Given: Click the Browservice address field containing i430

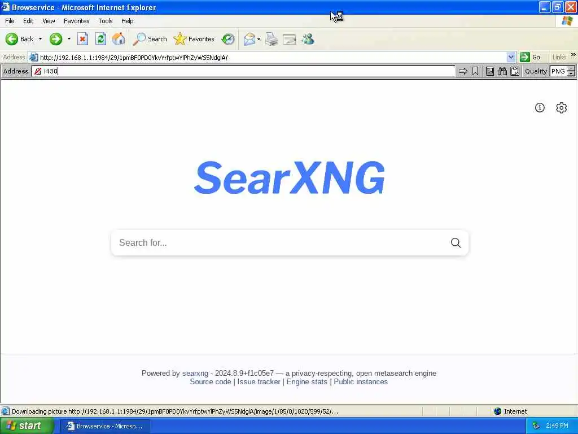Looking at the screenshot, I should coord(243,71).
